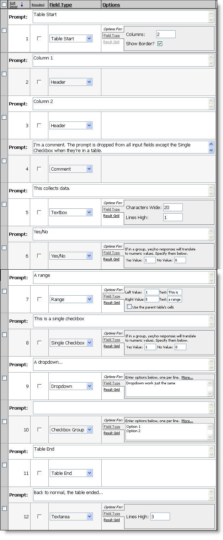The width and height of the screenshot is (223, 540).
Task: Open Result Grid options for the Textbox row
Action: pyautogui.click(x=111, y=216)
